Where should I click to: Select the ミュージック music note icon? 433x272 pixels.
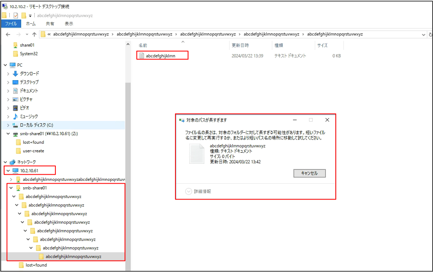point(15,116)
